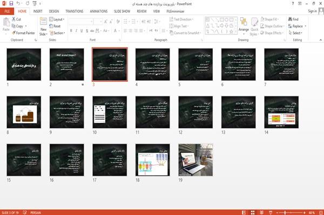Open the Arrange tool in Drawing group
The width and height of the screenshot is (324, 215).
[244, 26]
